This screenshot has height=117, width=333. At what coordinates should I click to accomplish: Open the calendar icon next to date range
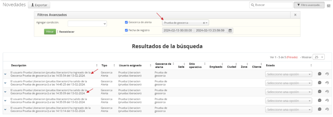[x=230, y=30]
